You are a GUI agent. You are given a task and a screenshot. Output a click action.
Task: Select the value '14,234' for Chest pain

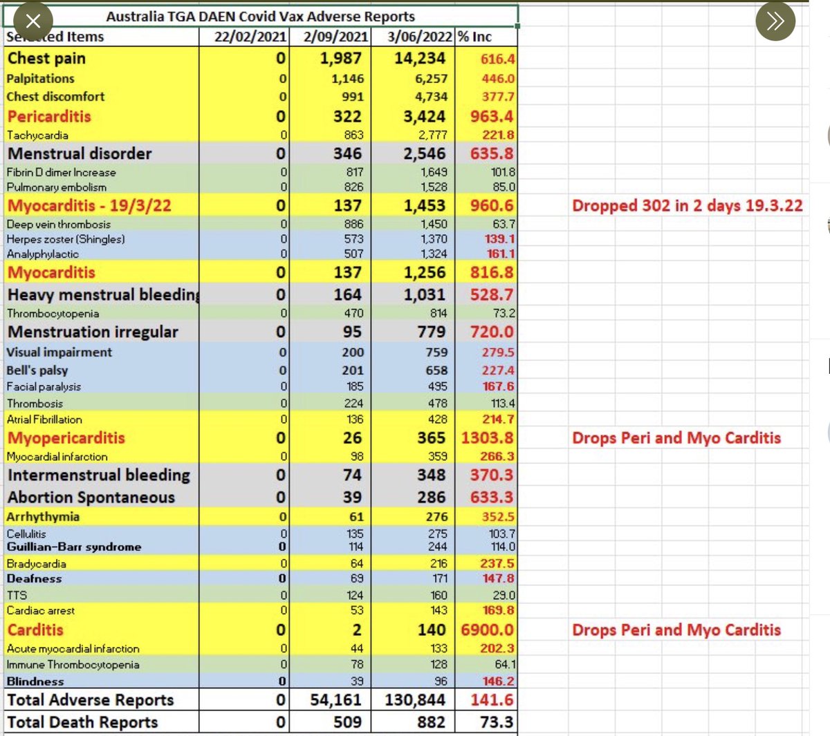coord(420,59)
